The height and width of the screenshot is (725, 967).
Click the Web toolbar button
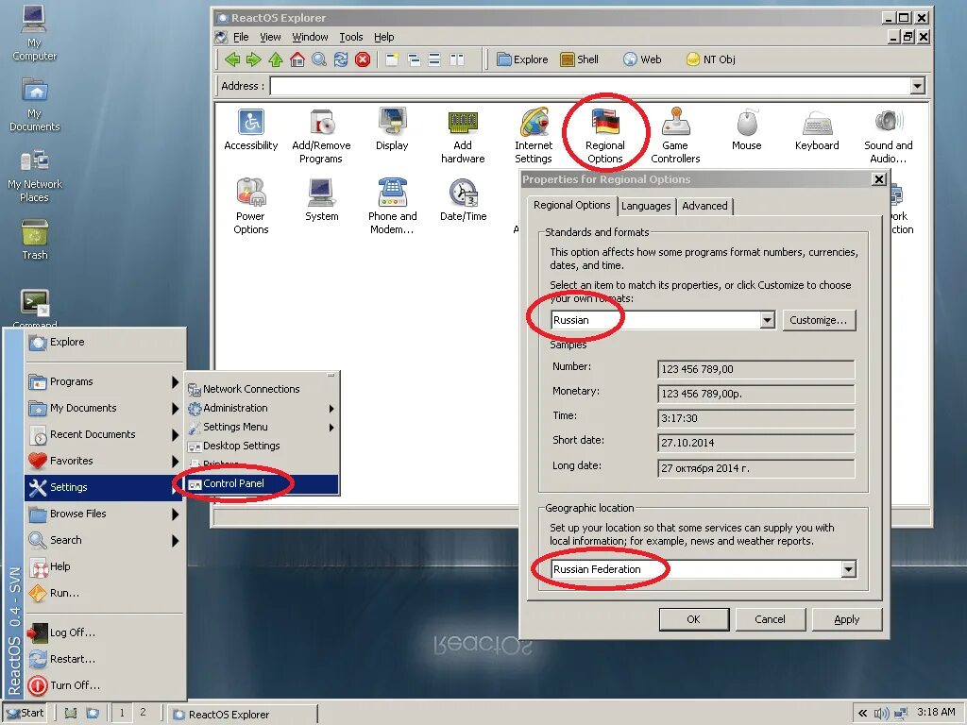pyautogui.click(x=642, y=59)
